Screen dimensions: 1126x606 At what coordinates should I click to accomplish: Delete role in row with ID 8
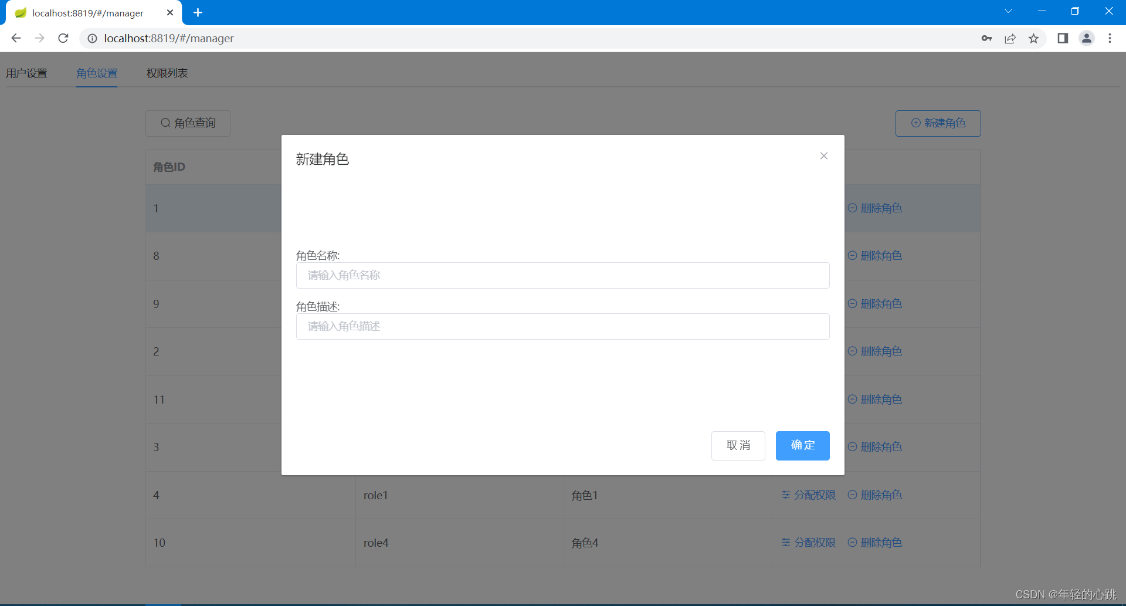[875, 256]
